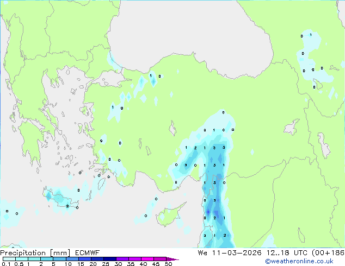Click the 0.5–1 mm legend color swatch

tap(22, 259)
